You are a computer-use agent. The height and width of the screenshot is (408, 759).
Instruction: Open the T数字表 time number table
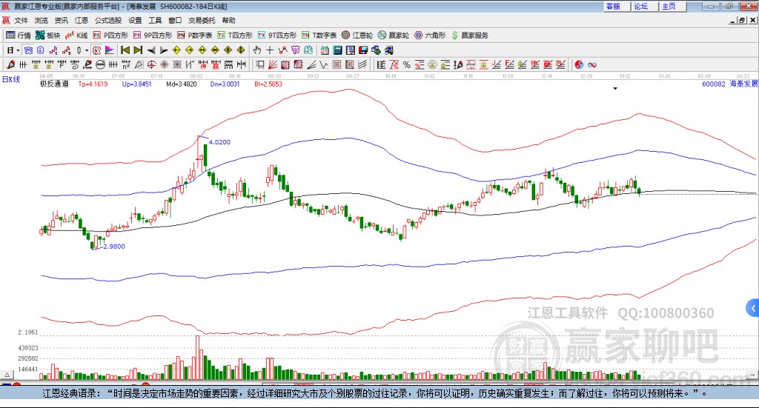[319, 36]
